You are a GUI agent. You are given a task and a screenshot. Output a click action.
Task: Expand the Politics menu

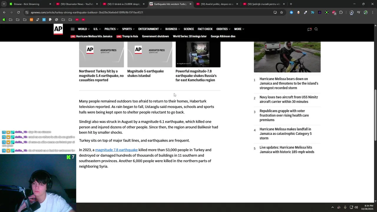pos(111,29)
